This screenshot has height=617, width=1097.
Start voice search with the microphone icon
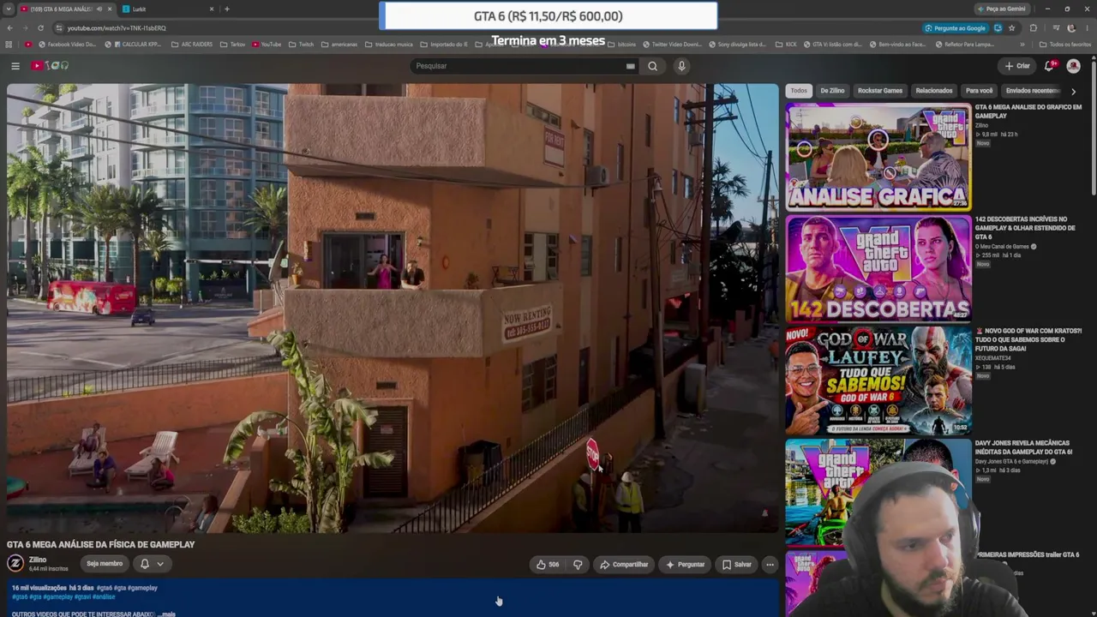[681, 66]
